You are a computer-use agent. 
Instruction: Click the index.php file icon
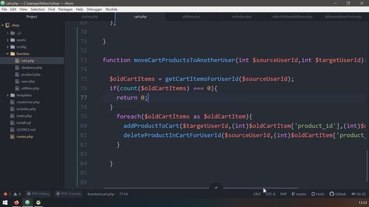(x=12, y=116)
